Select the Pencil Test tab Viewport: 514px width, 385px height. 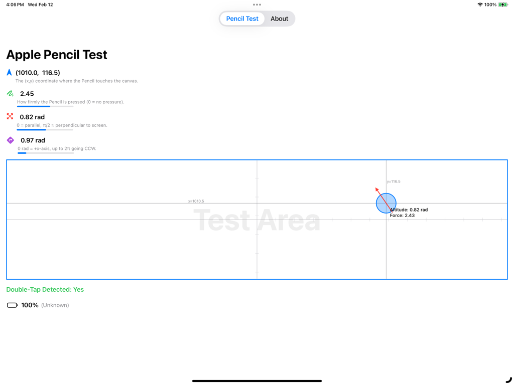(x=242, y=19)
